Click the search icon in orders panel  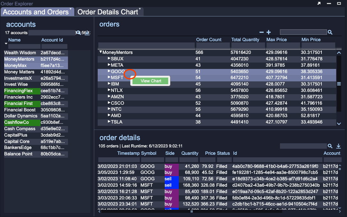[x=330, y=32]
